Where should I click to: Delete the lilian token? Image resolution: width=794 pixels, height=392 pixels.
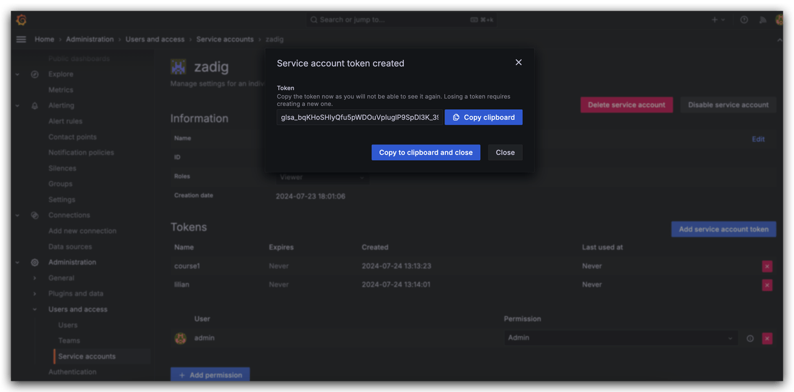[767, 285]
